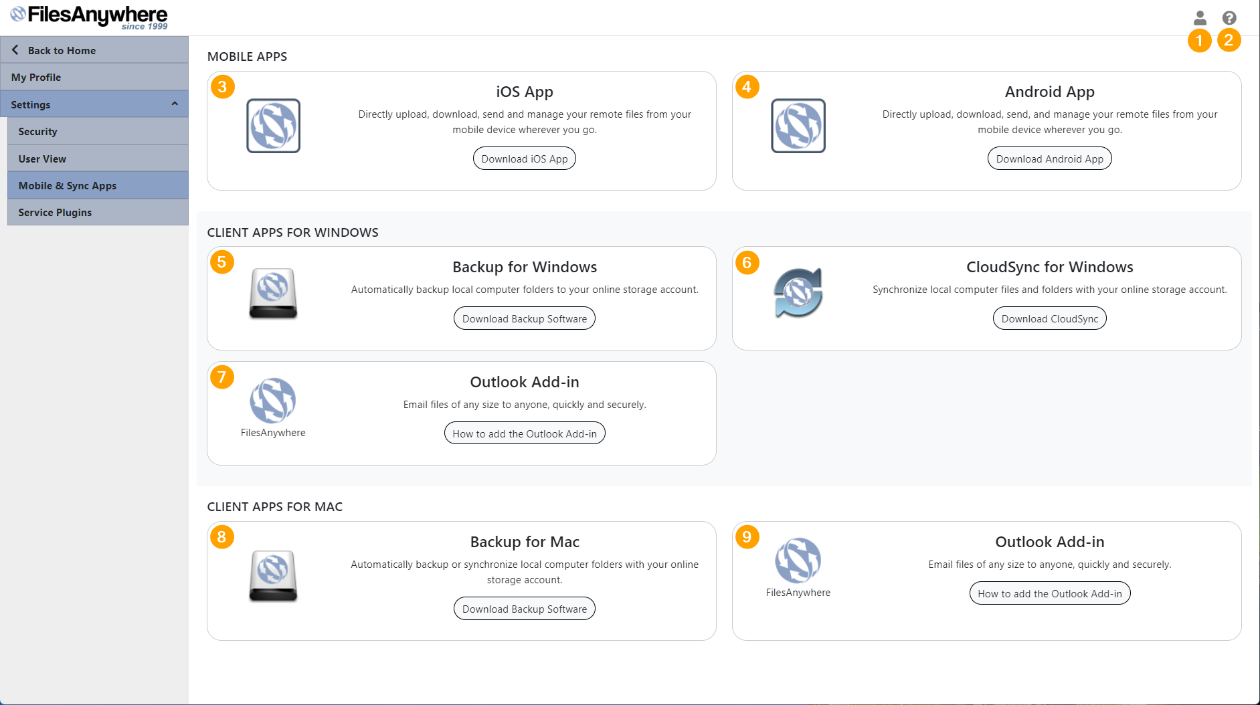
Task: Click the Backup for Mac drive icon
Action: click(x=273, y=576)
